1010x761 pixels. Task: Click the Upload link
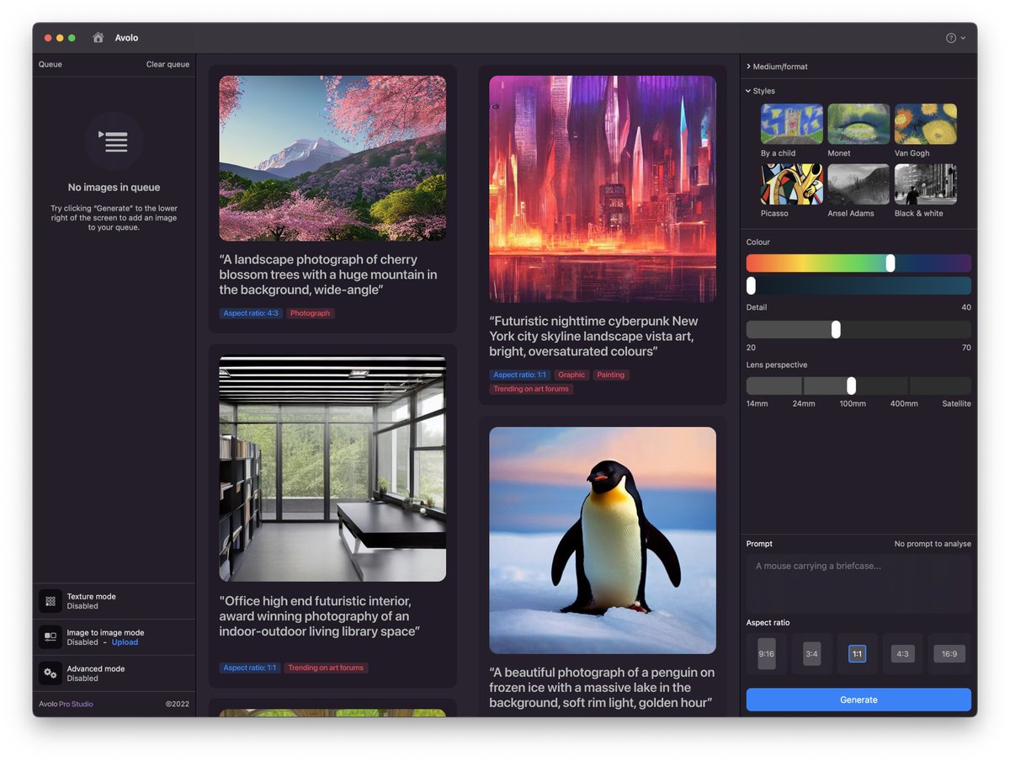pos(125,642)
